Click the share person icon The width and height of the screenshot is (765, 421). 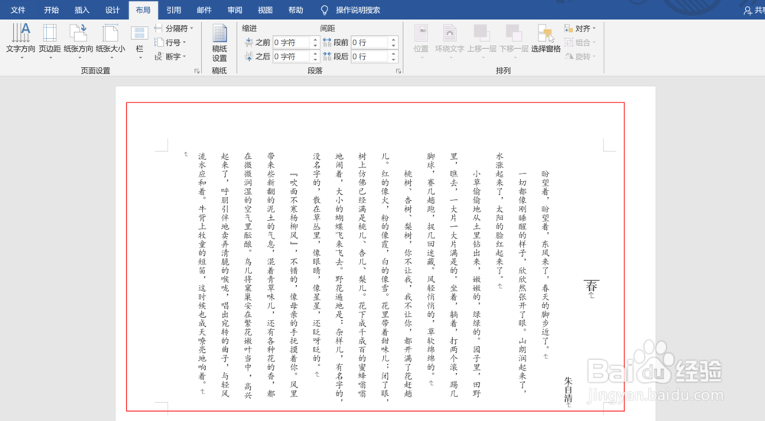pos(748,10)
